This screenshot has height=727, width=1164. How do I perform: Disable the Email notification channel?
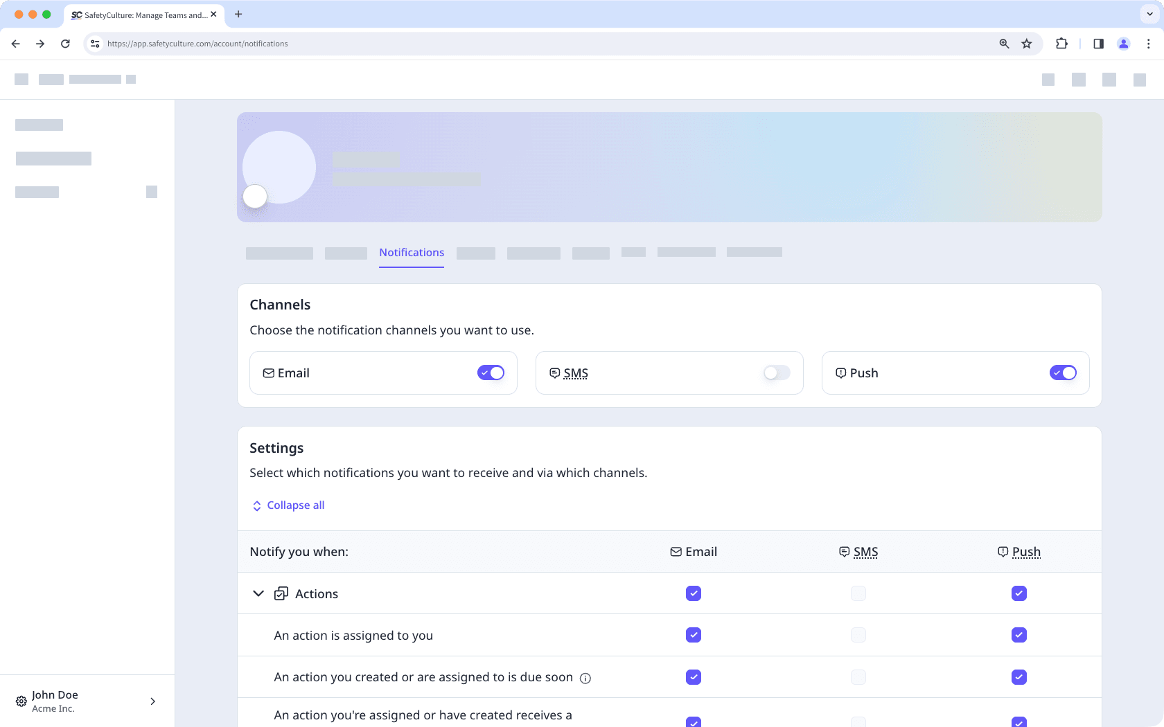point(491,373)
